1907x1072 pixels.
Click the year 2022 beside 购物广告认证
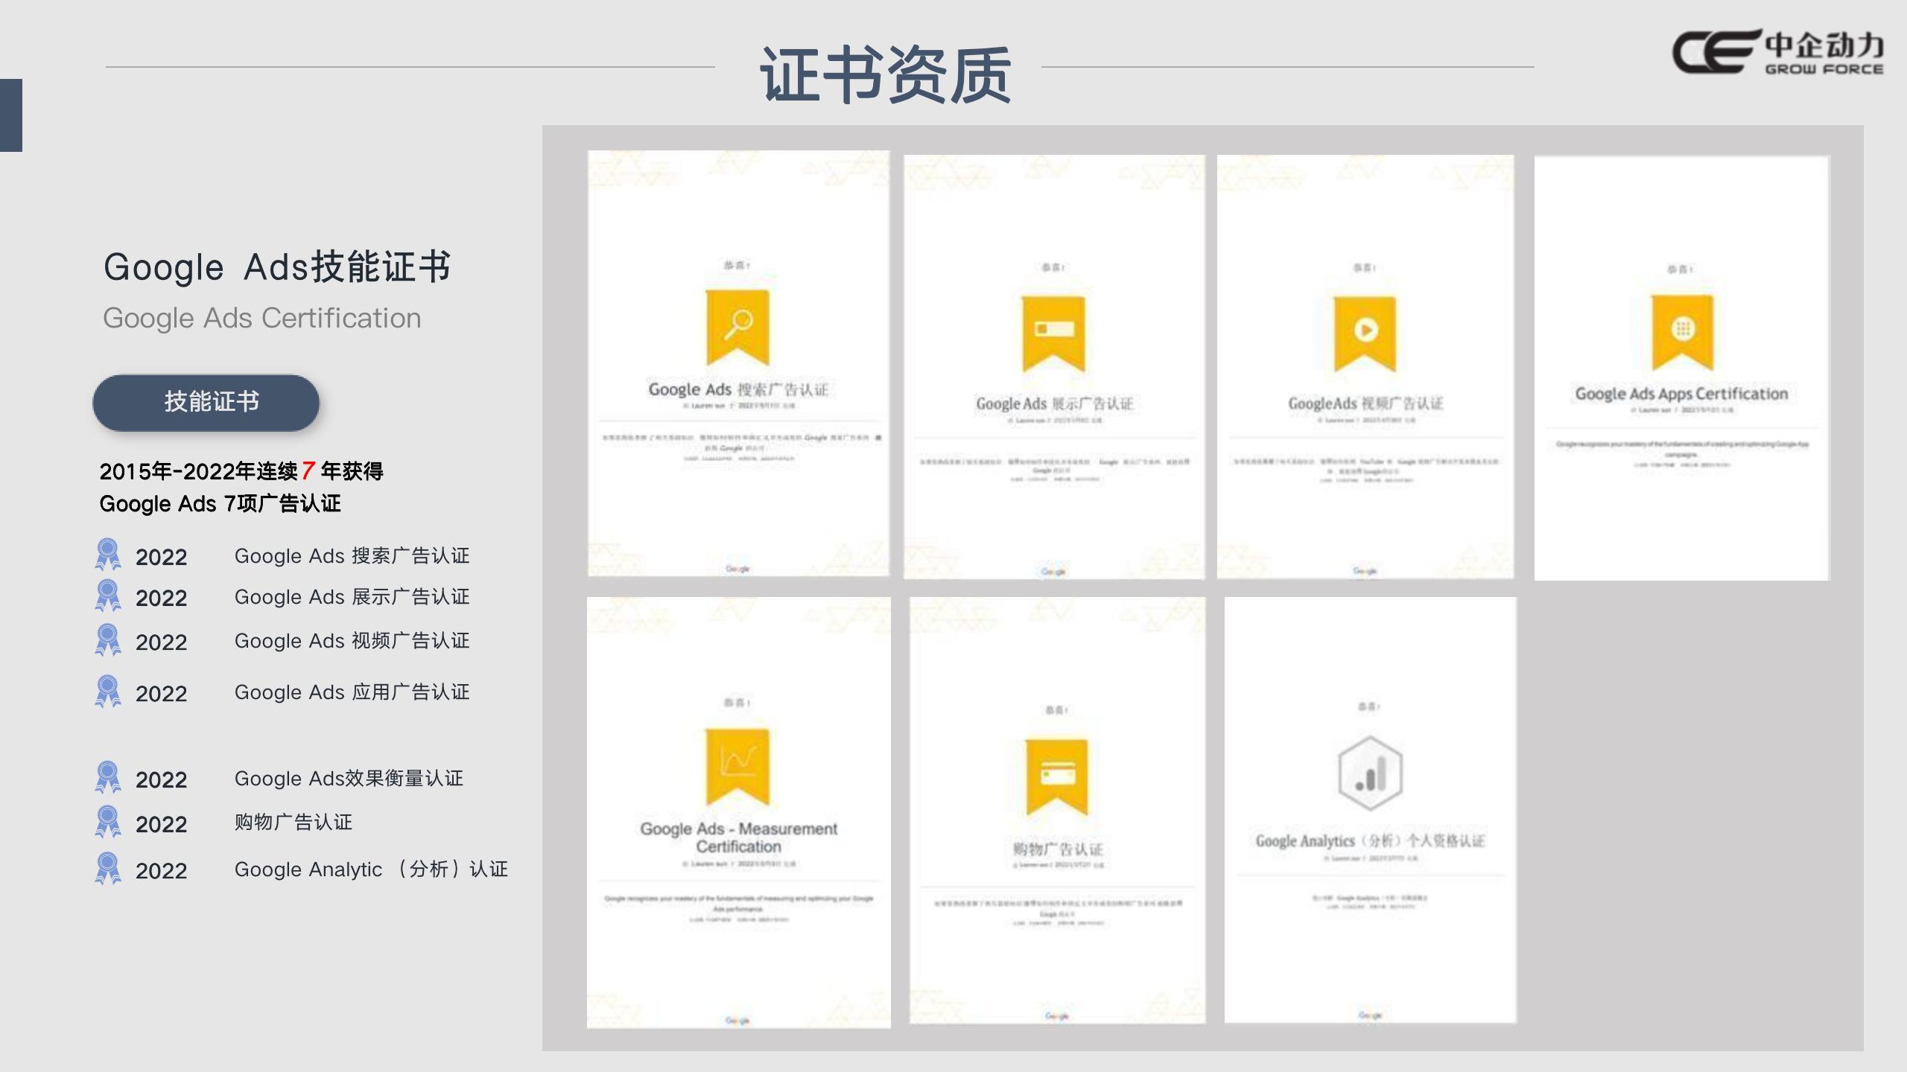[161, 824]
